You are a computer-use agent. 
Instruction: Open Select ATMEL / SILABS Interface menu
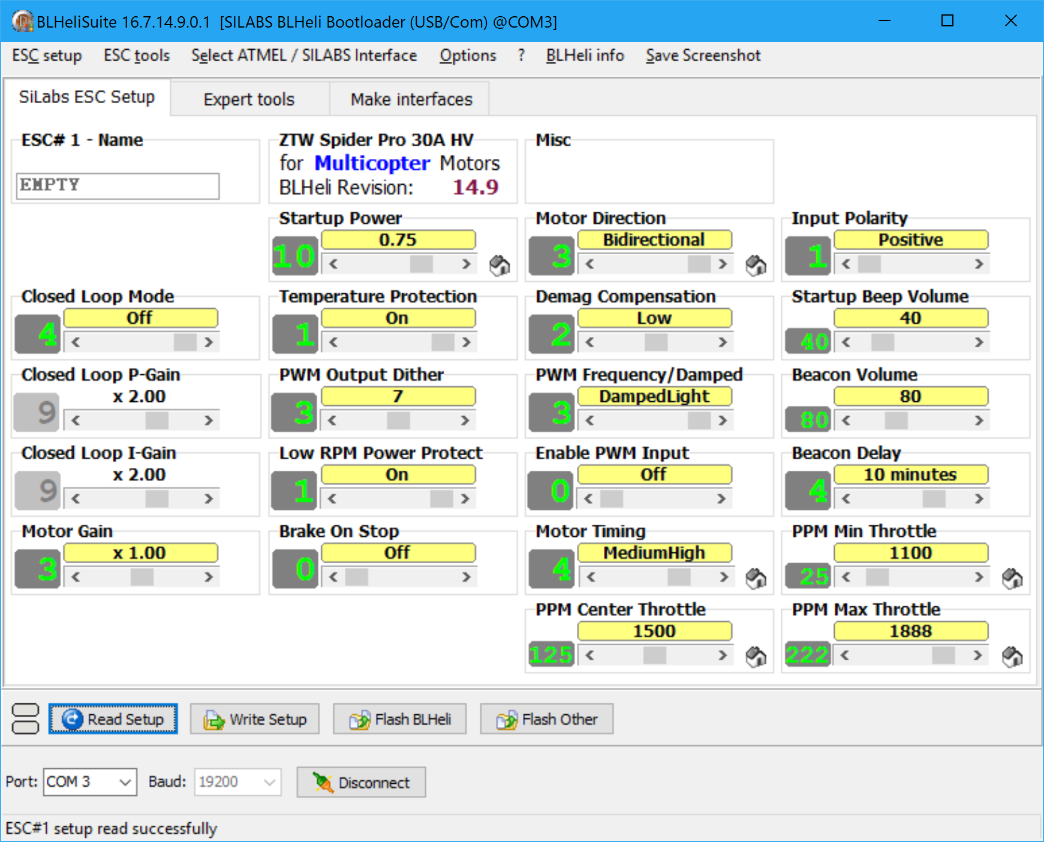click(304, 56)
